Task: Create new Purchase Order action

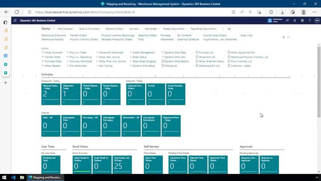Action: tap(52, 62)
